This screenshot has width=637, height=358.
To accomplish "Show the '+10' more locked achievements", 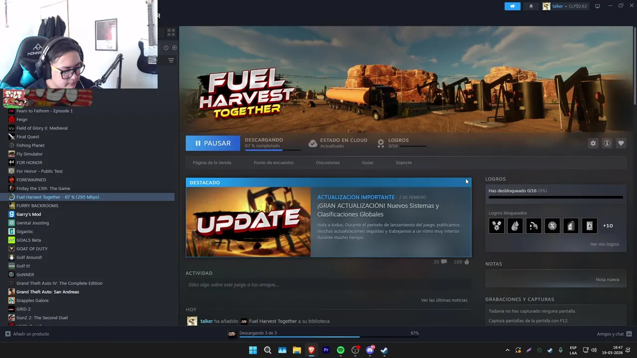I will (x=608, y=226).
